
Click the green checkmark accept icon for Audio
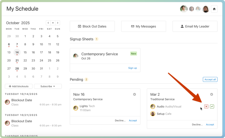[x=212, y=107]
